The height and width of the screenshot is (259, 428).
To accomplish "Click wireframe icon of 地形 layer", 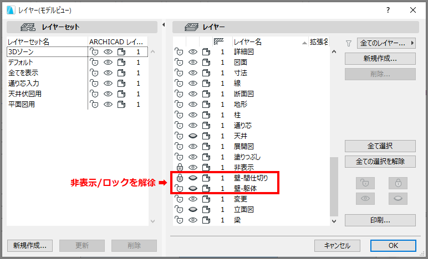I will pyautogui.click(x=206, y=104).
